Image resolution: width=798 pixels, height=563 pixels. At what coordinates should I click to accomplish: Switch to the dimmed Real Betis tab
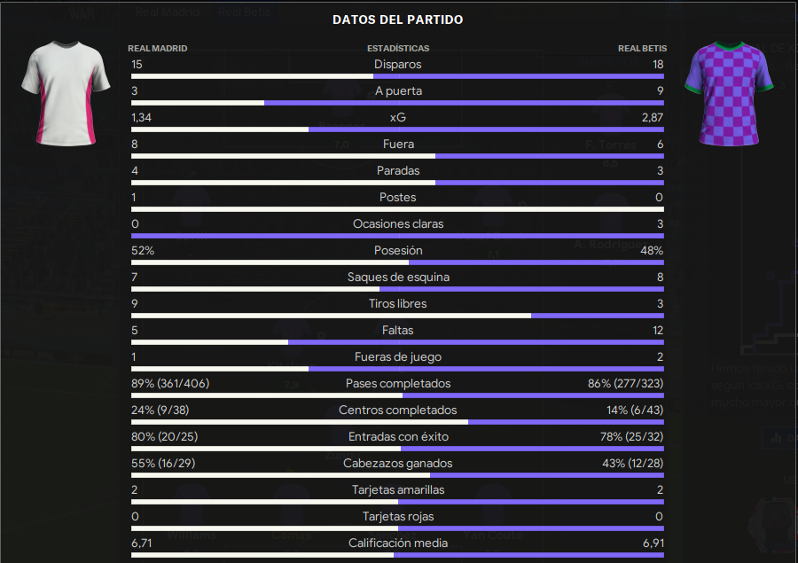[245, 12]
